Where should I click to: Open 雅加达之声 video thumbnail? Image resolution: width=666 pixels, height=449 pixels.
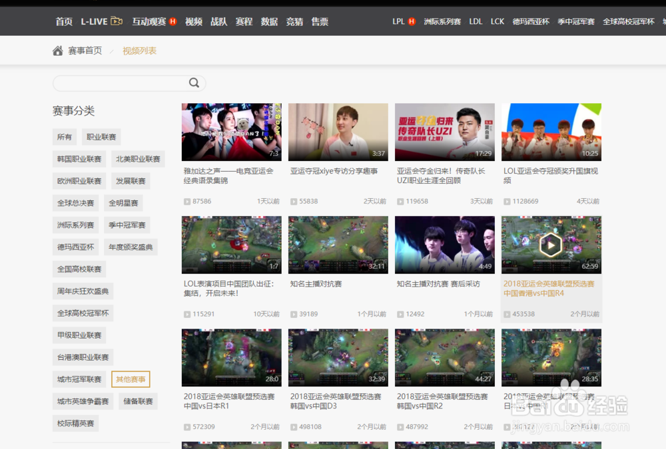pos(232,132)
